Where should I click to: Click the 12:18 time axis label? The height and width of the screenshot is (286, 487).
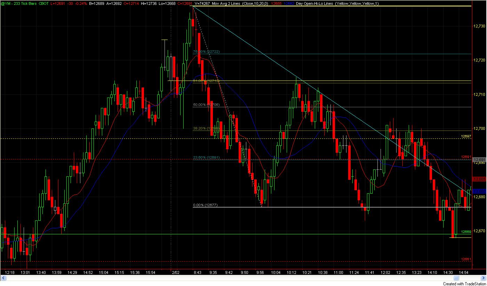pyautogui.click(x=10, y=272)
